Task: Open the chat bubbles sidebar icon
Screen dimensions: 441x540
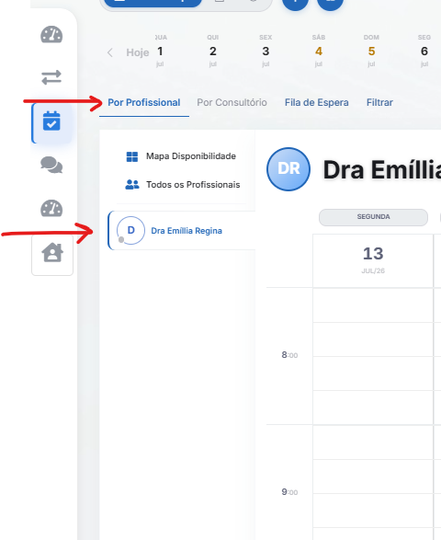Action: tap(51, 165)
